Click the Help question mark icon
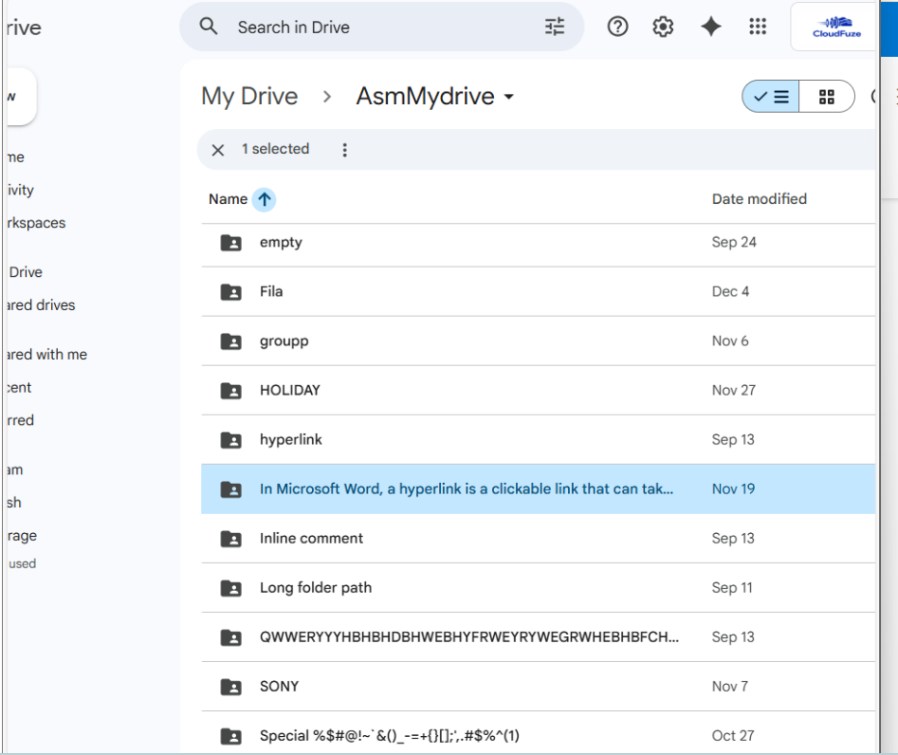 pyautogui.click(x=617, y=27)
